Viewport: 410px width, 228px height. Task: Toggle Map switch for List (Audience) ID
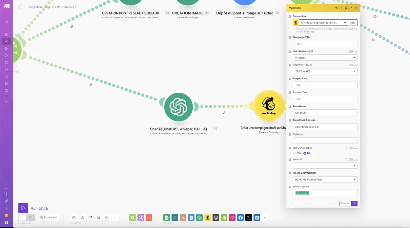pyautogui.click(x=350, y=51)
